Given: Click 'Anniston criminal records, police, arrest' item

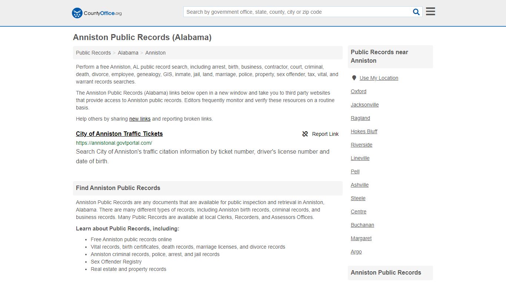Looking at the screenshot, I should 155,254.
